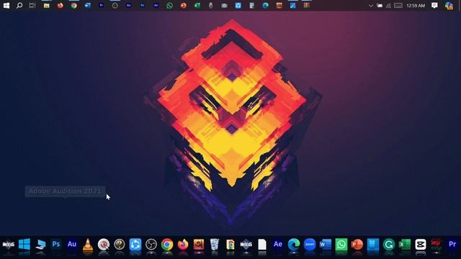
Task: Open Microsoft Edge from the bottom dock
Action: click(x=294, y=245)
